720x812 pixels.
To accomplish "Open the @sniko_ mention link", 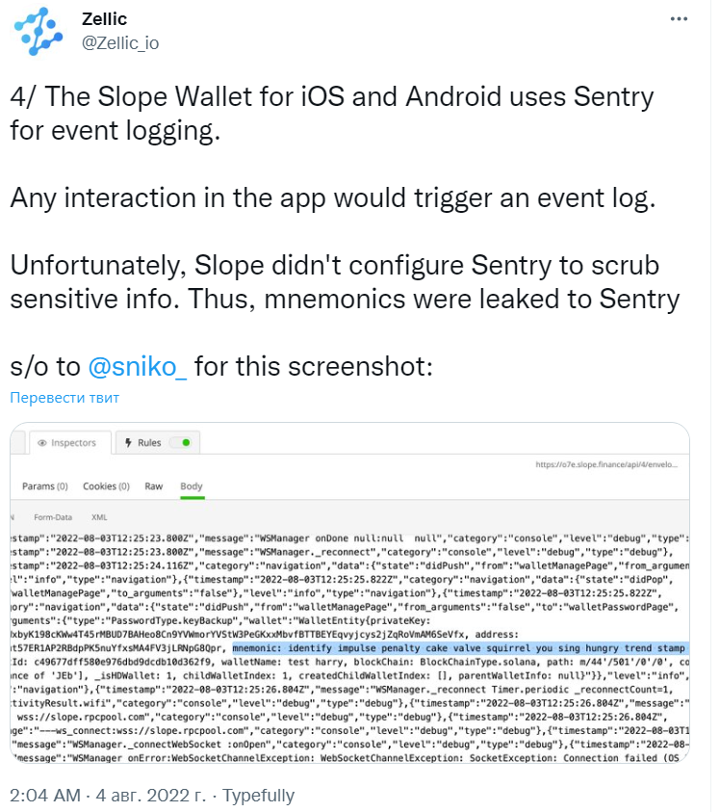I will click(138, 367).
